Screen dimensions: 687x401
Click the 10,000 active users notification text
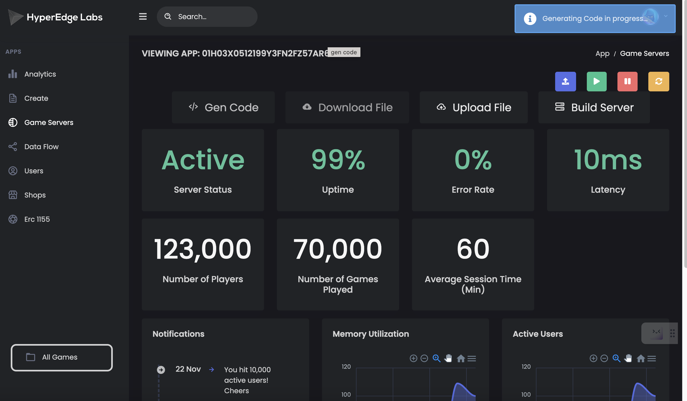point(247,380)
